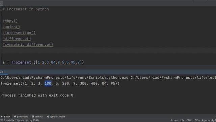Click the Python Console icon
216x122 pixels.
click(x=48, y=117)
